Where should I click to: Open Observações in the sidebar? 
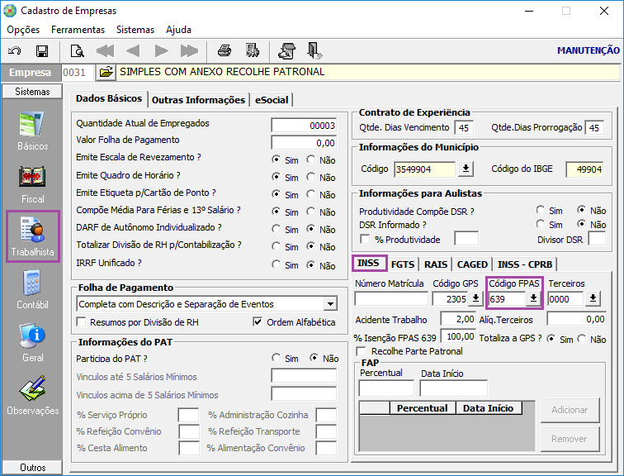coord(33,395)
